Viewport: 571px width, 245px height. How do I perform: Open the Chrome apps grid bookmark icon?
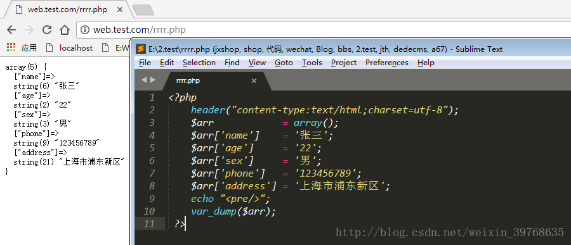coord(11,47)
